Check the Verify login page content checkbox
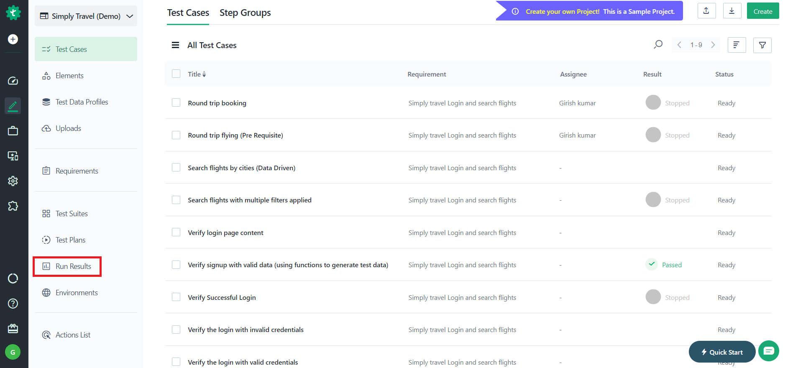This screenshot has width=793, height=368. pos(176,232)
